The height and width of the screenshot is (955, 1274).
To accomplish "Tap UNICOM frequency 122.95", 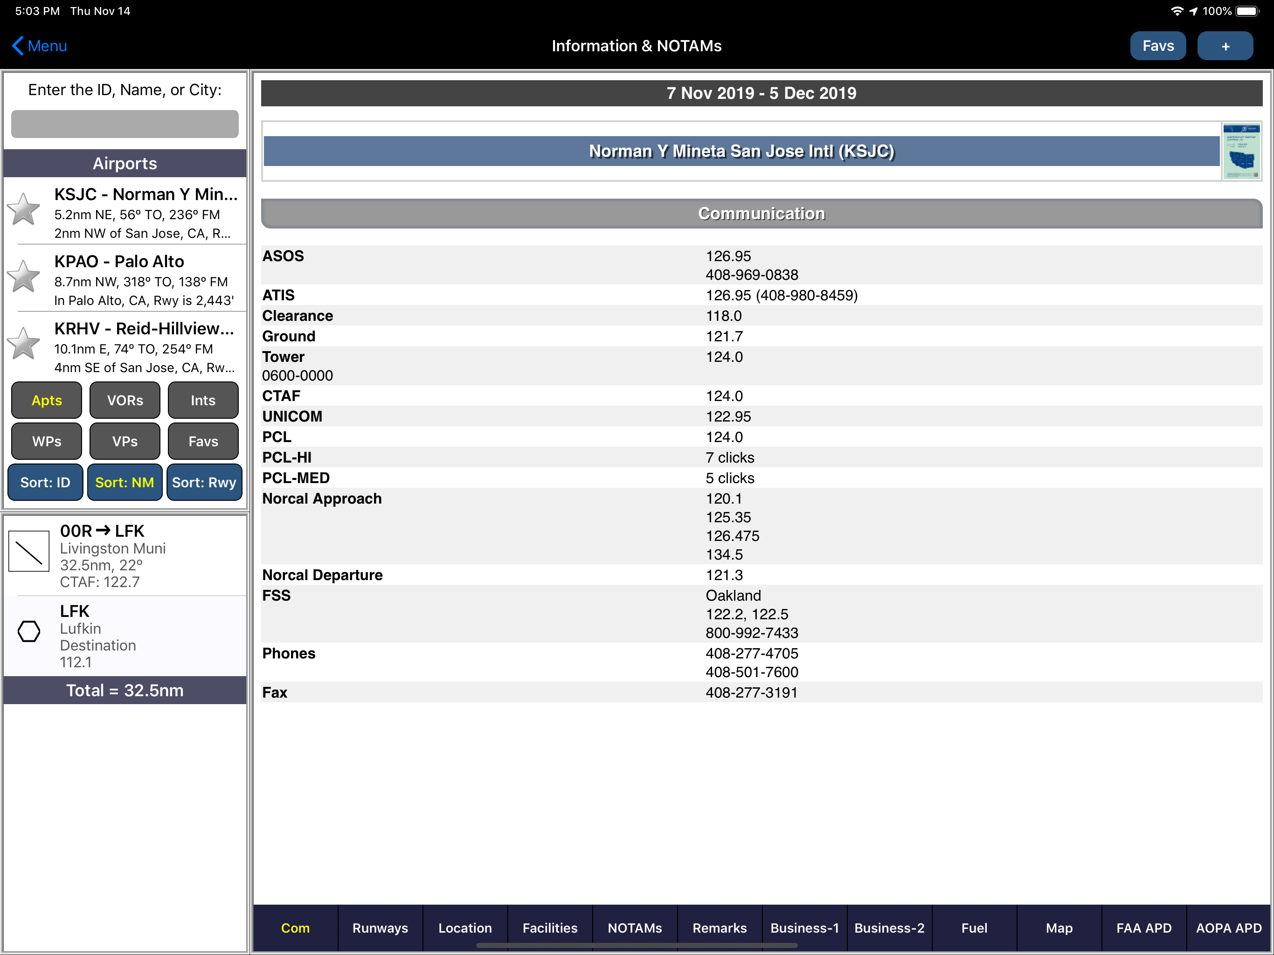I will 728,416.
